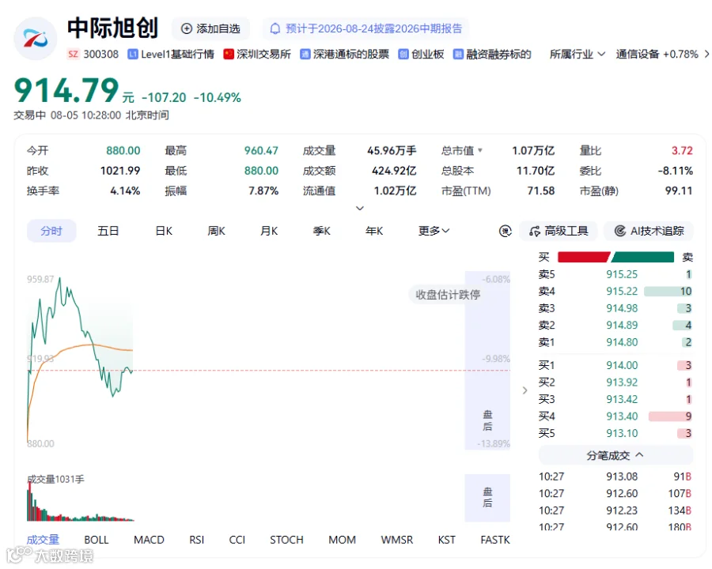Viewport: 712px width, 569px height.
Task: Open 高级工具 advanced tools
Action: coord(559,231)
